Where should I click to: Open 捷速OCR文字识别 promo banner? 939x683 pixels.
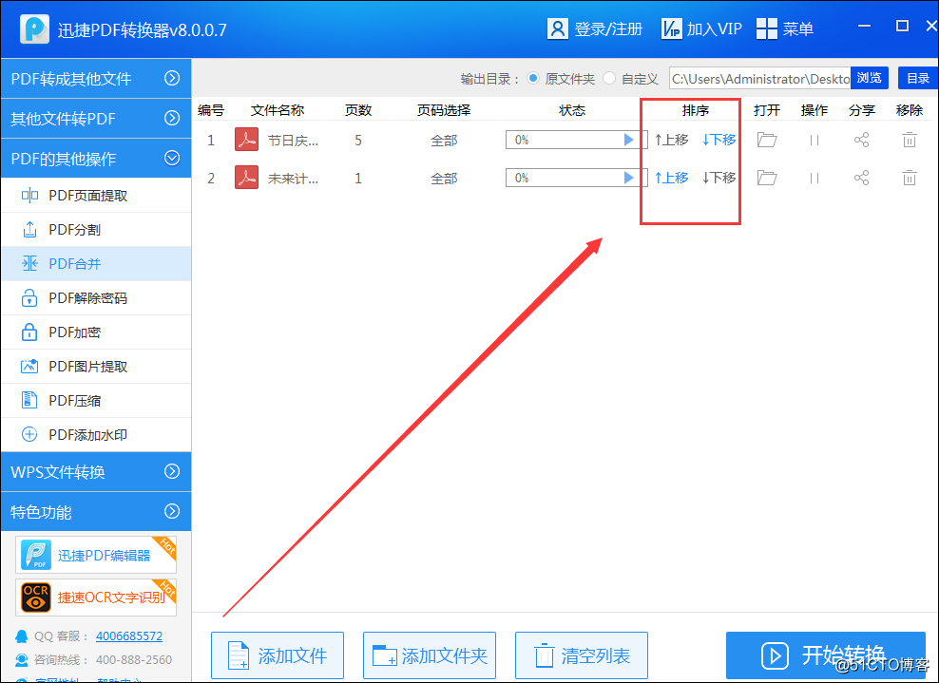(x=96, y=598)
